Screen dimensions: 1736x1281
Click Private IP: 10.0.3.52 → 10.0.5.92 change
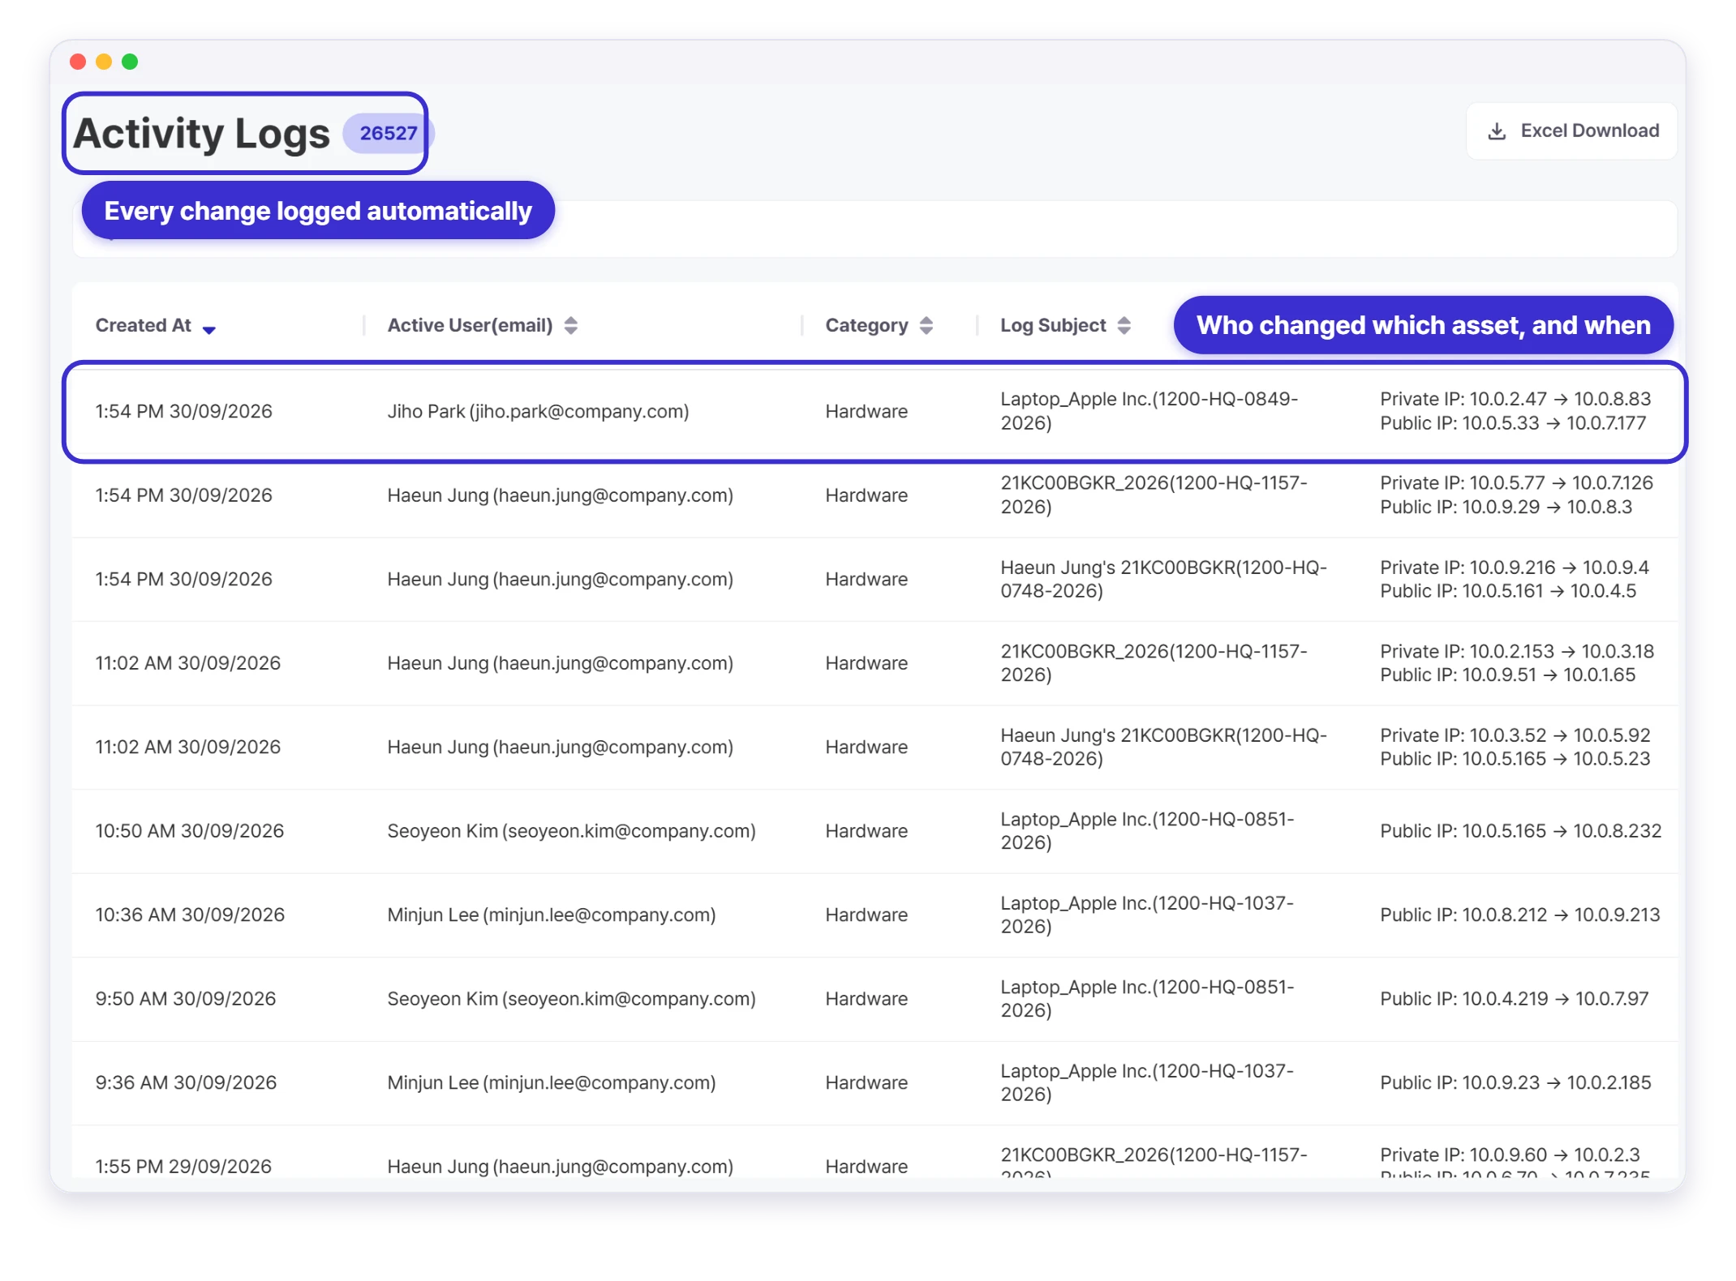tap(1515, 735)
